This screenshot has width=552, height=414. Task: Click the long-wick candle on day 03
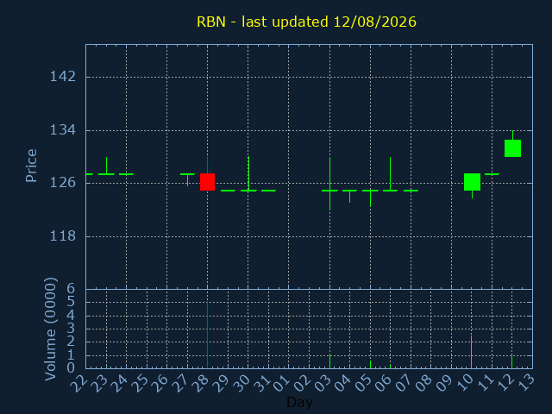[329, 184]
